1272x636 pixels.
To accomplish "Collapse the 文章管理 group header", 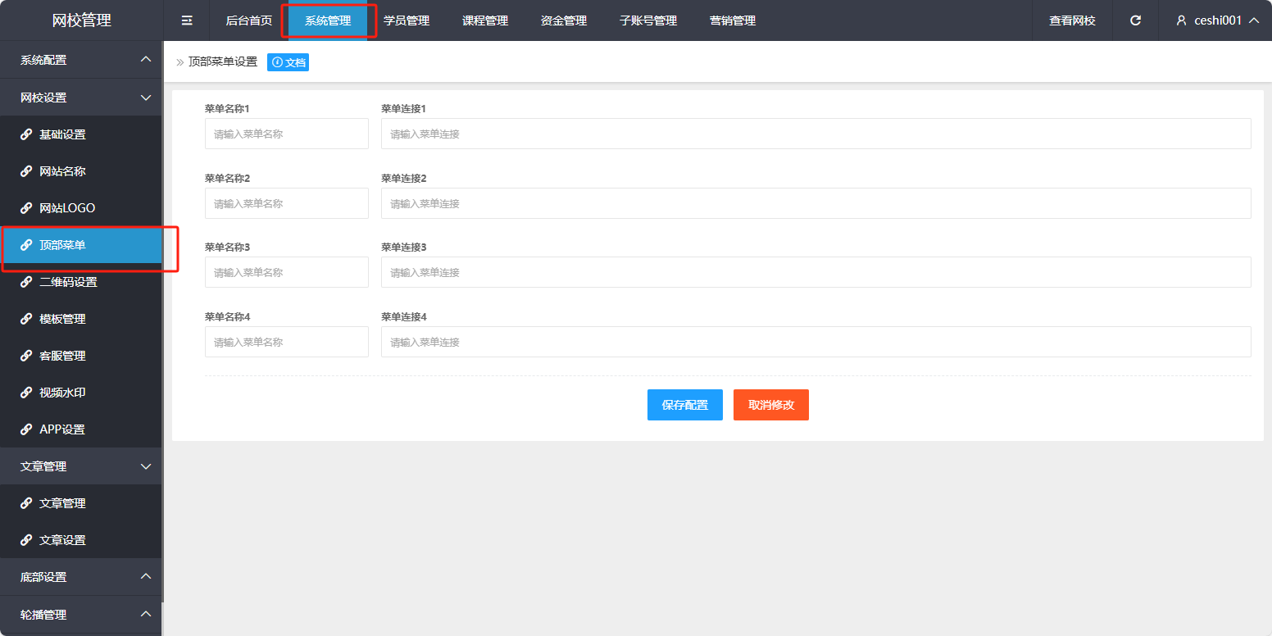I will click(81, 466).
